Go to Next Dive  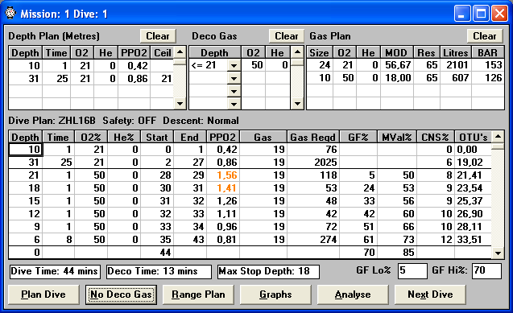(x=430, y=294)
